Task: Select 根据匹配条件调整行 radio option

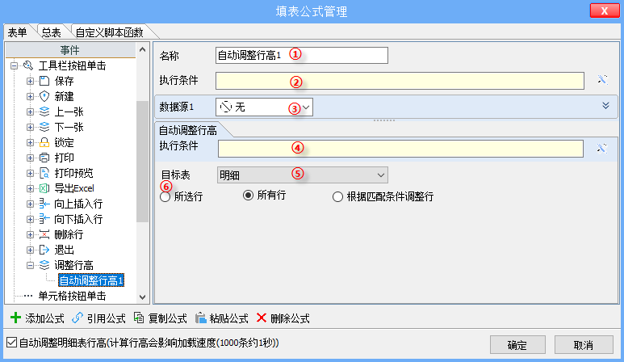Action: (x=337, y=196)
